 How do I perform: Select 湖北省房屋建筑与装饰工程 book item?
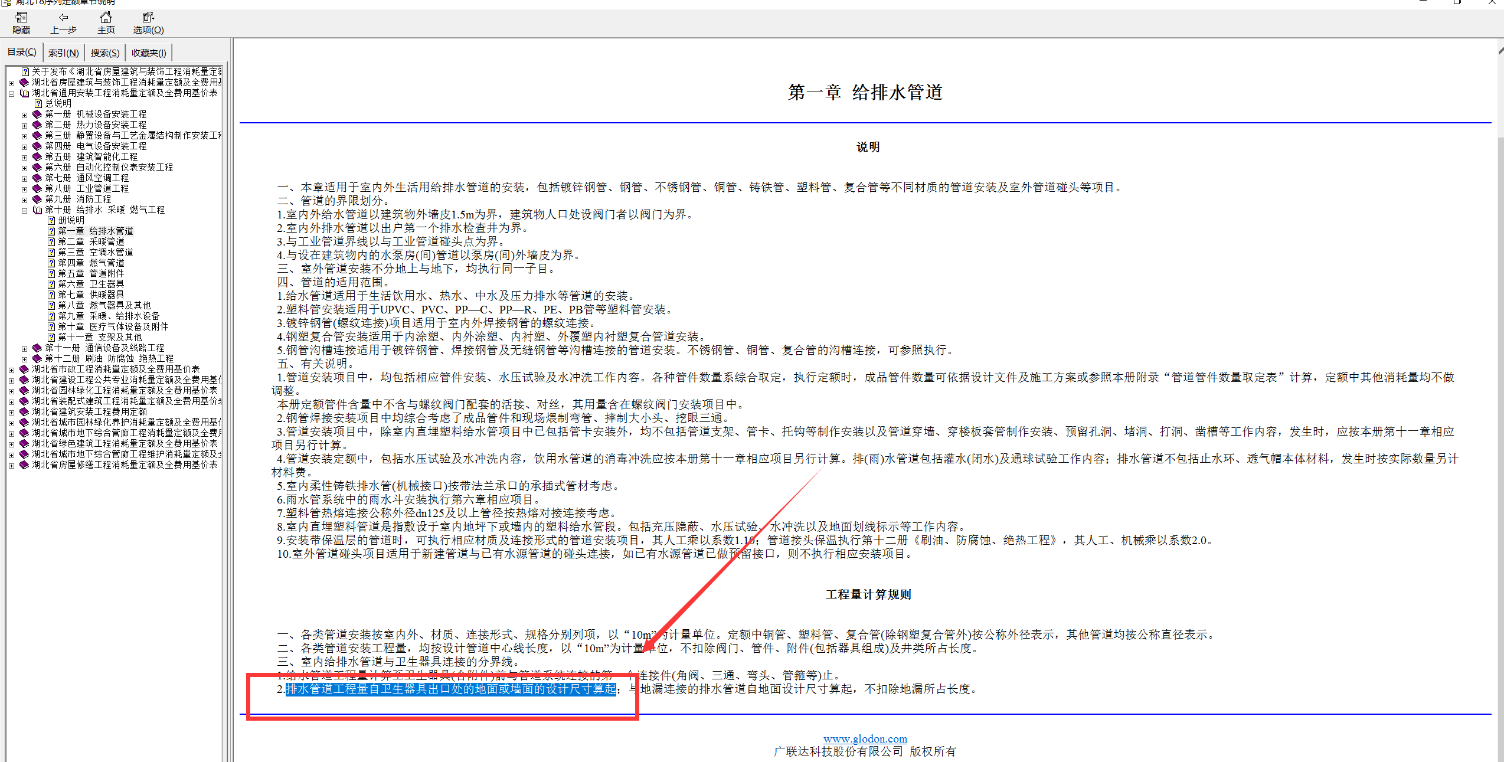coord(127,82)
